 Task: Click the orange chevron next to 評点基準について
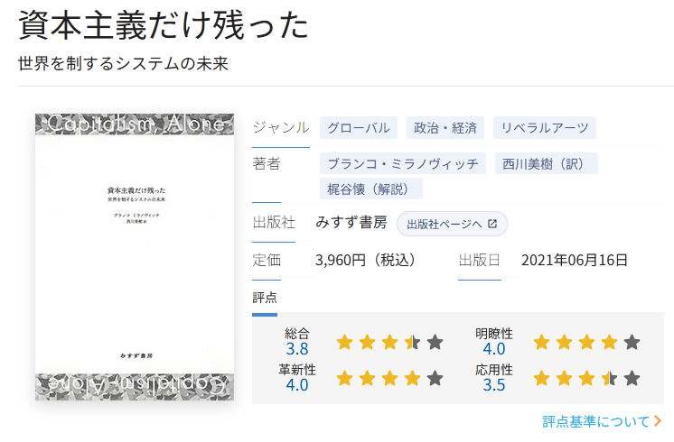click(658, 421)
